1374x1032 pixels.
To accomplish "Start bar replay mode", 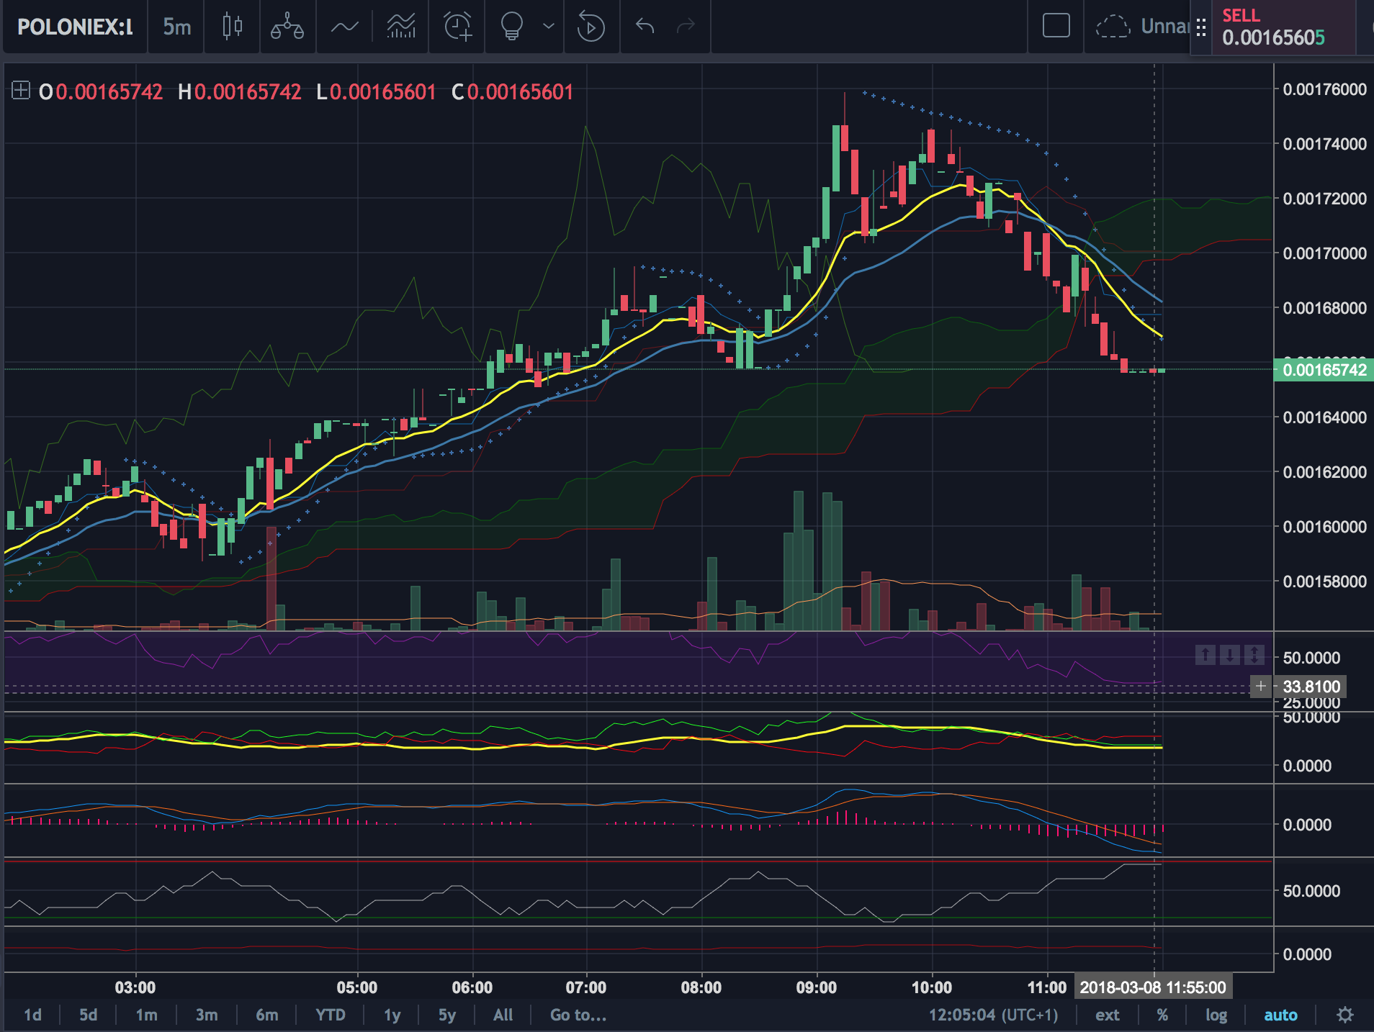I will pos(591,27).
